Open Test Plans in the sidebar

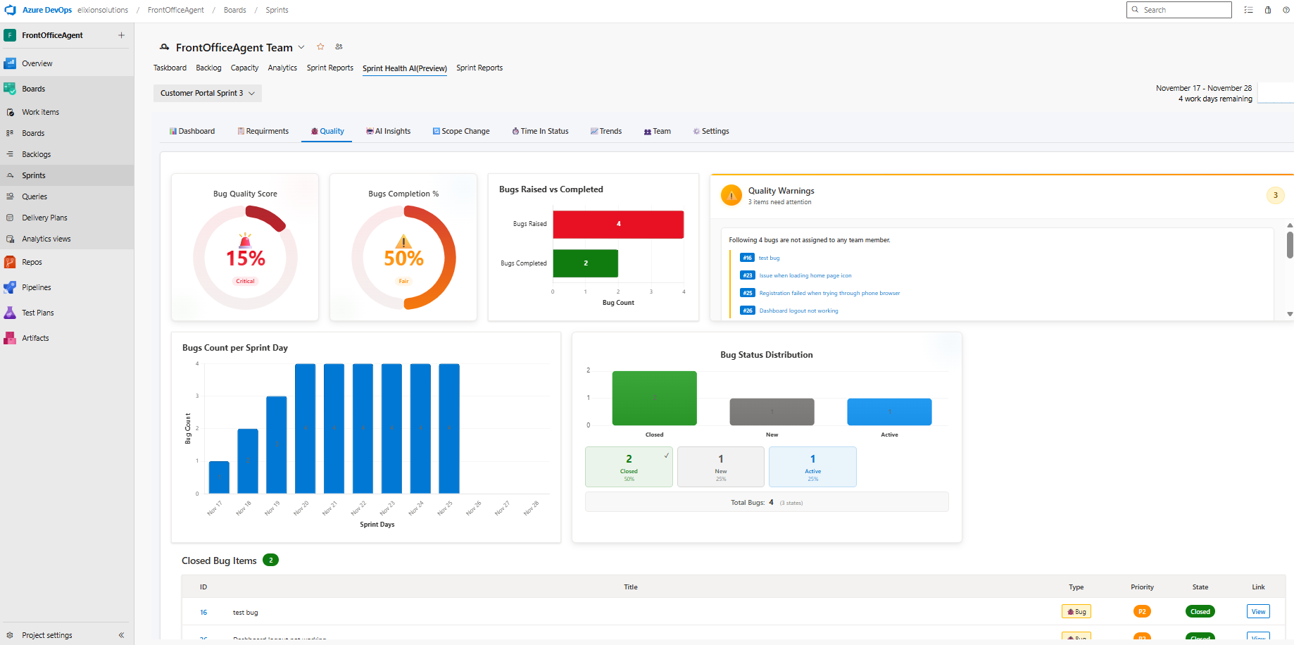[x=37, y=313]
